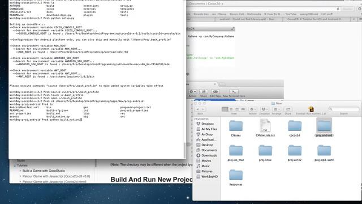Close the rear Finder window tab
362x204 pixels.
215,84
